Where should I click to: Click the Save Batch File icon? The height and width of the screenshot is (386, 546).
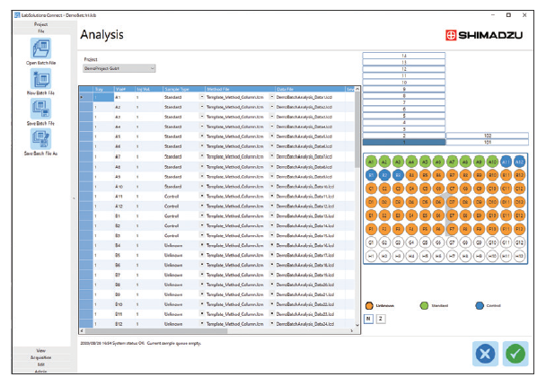pos(40,109)
